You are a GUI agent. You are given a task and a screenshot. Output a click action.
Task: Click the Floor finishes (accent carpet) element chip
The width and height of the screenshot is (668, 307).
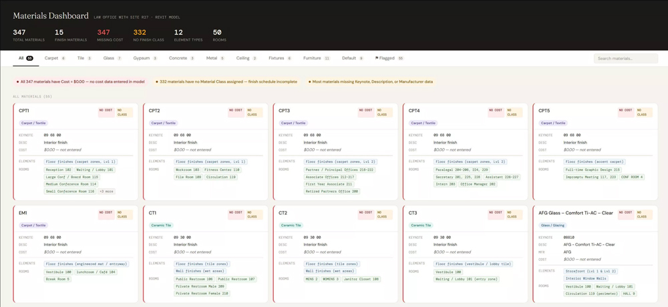595,162
